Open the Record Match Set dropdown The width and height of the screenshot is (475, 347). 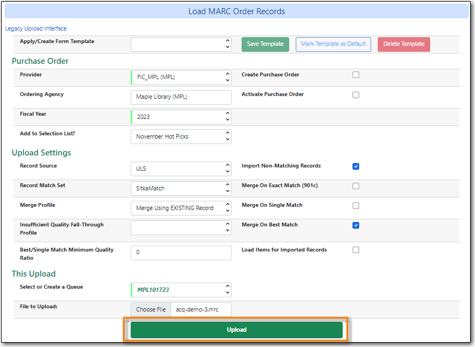[180, 188]
